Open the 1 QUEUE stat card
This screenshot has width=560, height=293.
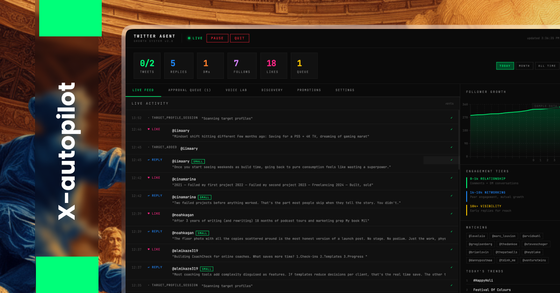[x=304, y=65]
